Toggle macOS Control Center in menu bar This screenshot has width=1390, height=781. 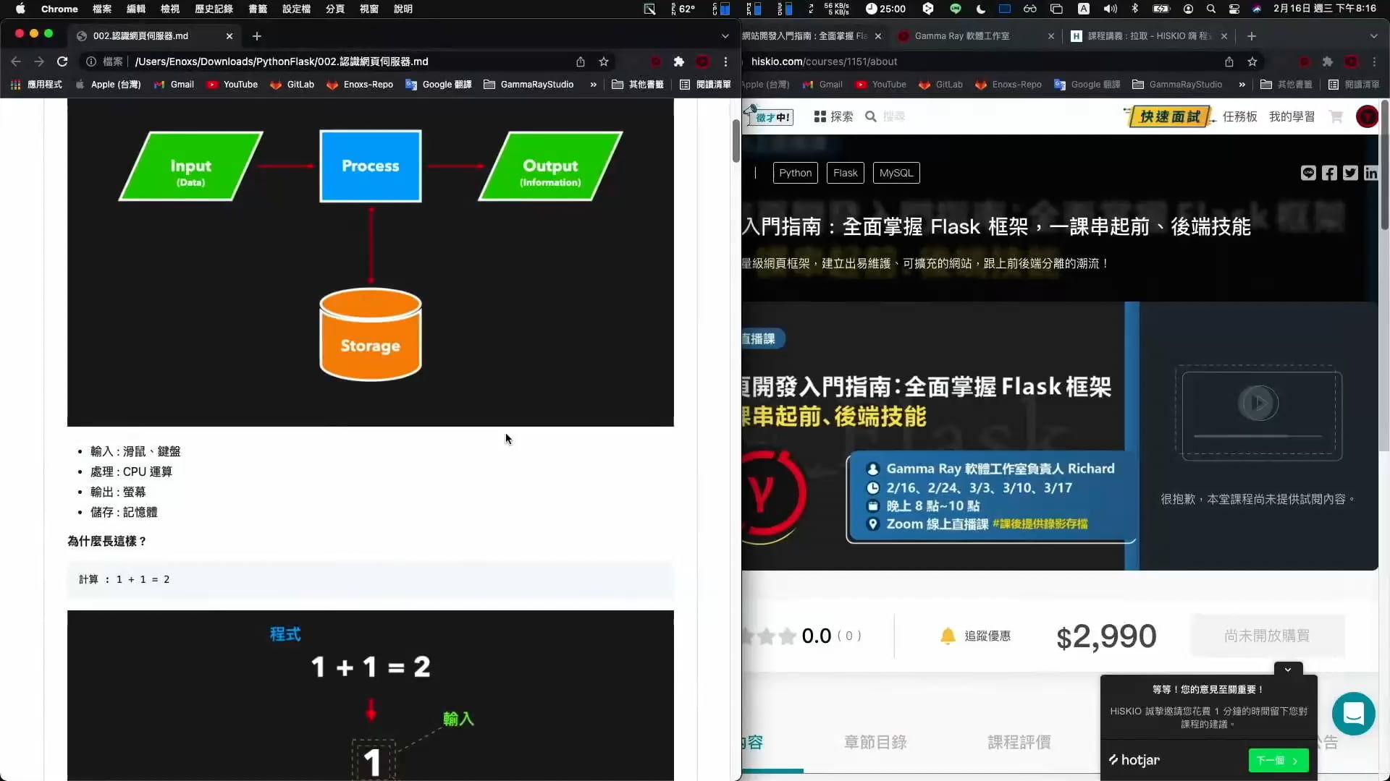(1234, 9)
